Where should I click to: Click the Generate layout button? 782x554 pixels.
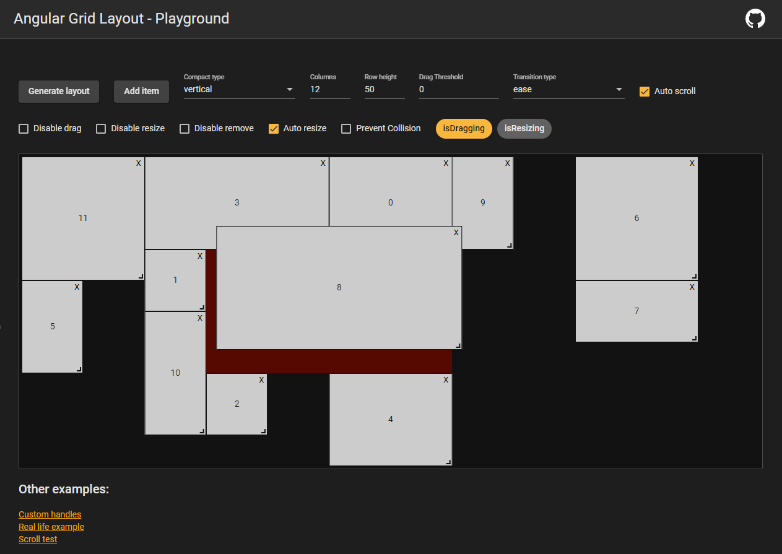click(58, 91)
